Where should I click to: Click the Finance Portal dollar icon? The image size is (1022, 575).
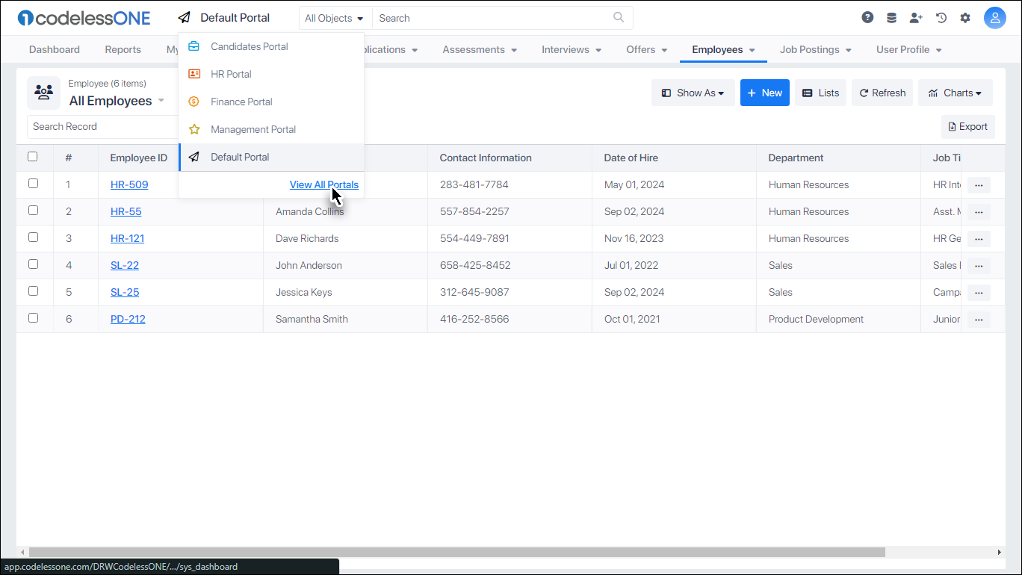(x=193, y=101)
